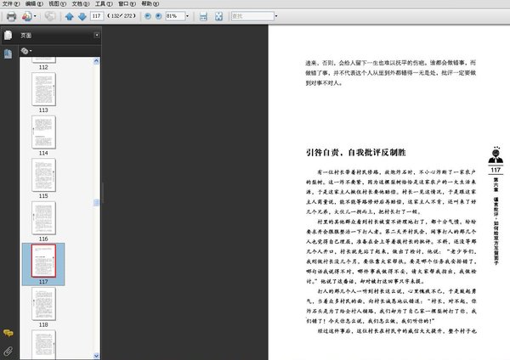Open the thumbnail options gear dropdown
Screen dimensions: 510x360
pyautogui.click(x=26, y=51)
